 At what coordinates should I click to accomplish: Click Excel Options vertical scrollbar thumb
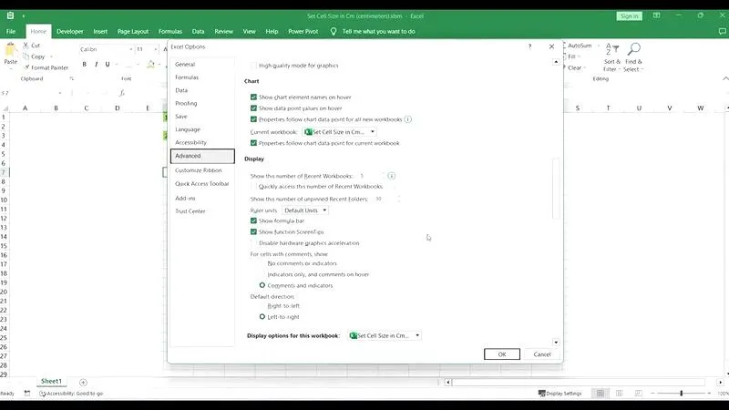556,189
